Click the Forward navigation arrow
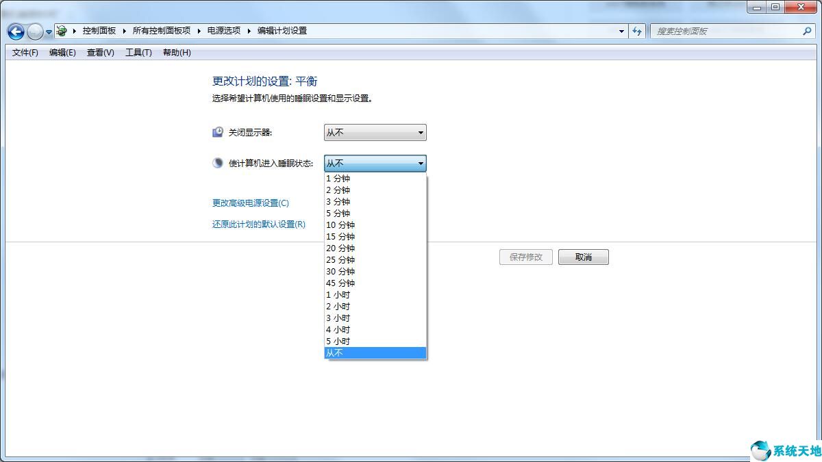 35,31
